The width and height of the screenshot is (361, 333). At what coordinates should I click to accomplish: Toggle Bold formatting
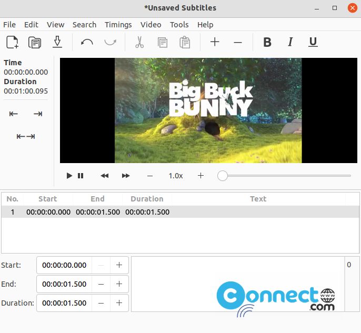(x=267, y=42)
